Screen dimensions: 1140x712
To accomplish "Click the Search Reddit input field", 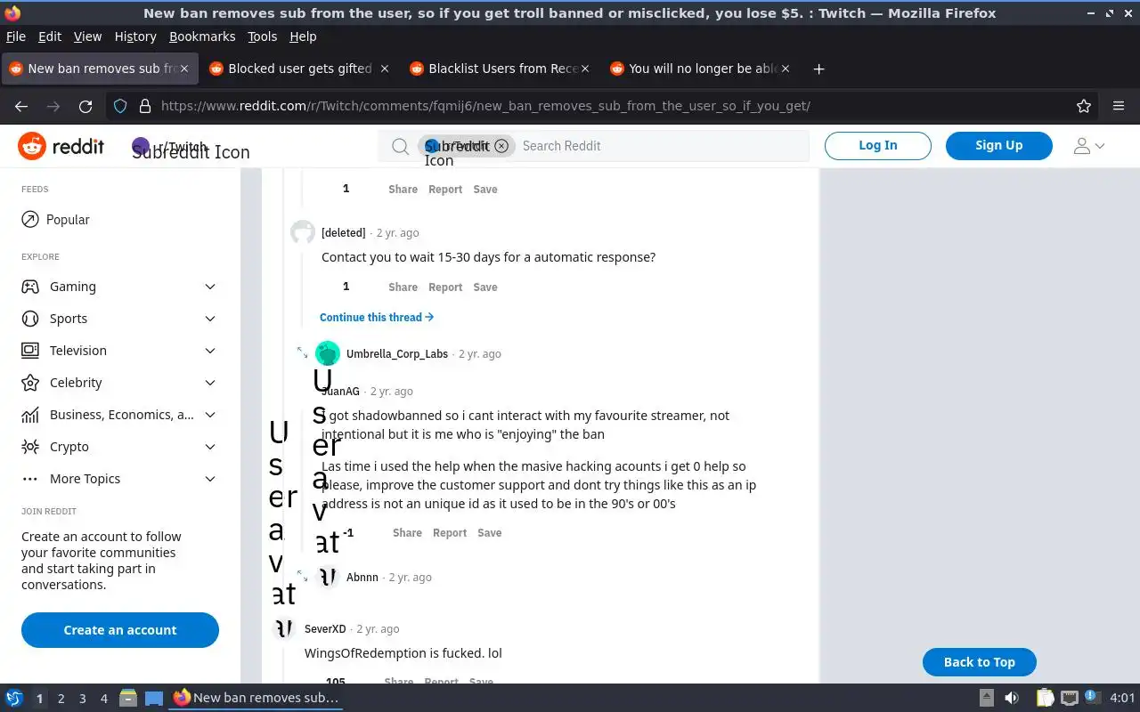I will pos(659,146).
